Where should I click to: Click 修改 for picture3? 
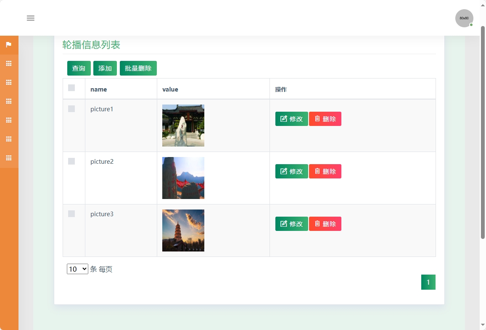292,224
